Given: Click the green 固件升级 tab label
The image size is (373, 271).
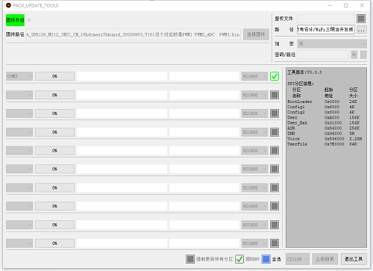Looking at the screenshot, I should pos(15,20).
